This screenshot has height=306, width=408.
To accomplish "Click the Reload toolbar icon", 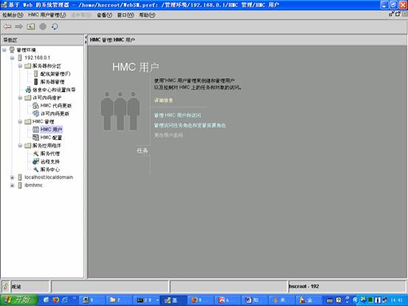I will (x=55, y=27).
